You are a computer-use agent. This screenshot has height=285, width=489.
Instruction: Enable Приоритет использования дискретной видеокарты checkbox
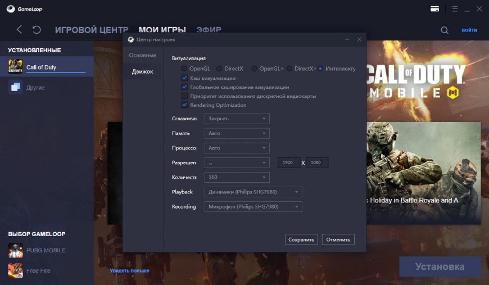pyautogui.click(x=184, y=96)
